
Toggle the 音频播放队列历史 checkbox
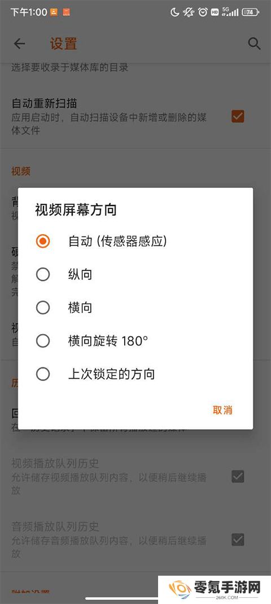[238, 539]
